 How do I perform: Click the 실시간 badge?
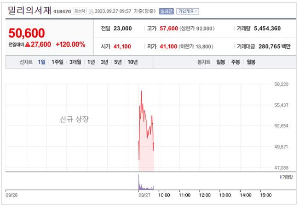[166, 11]
